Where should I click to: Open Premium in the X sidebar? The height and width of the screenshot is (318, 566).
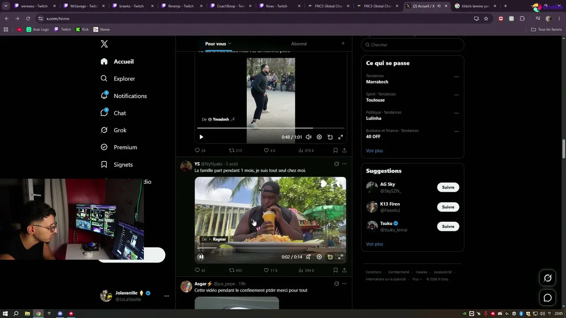119,147
